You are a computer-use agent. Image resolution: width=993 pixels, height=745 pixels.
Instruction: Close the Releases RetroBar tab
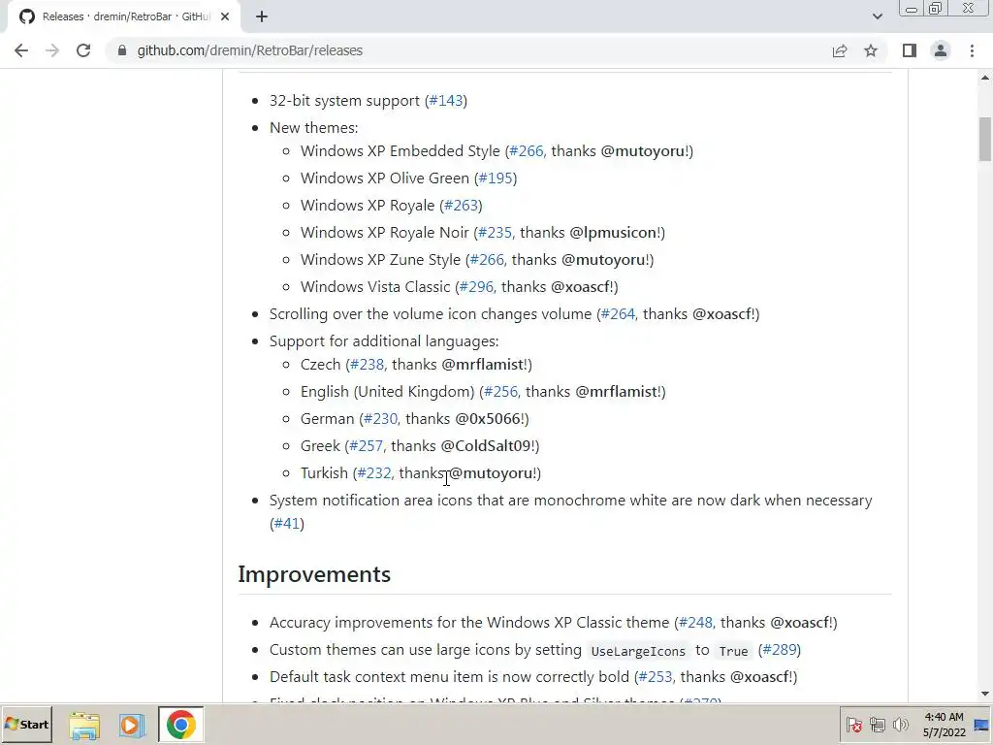click(x=225, y=16)
